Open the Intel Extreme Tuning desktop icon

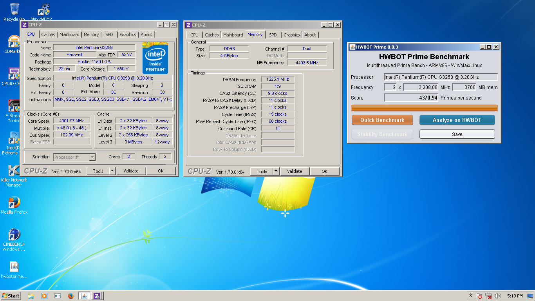pyautogui.click(x=14, y=143)
